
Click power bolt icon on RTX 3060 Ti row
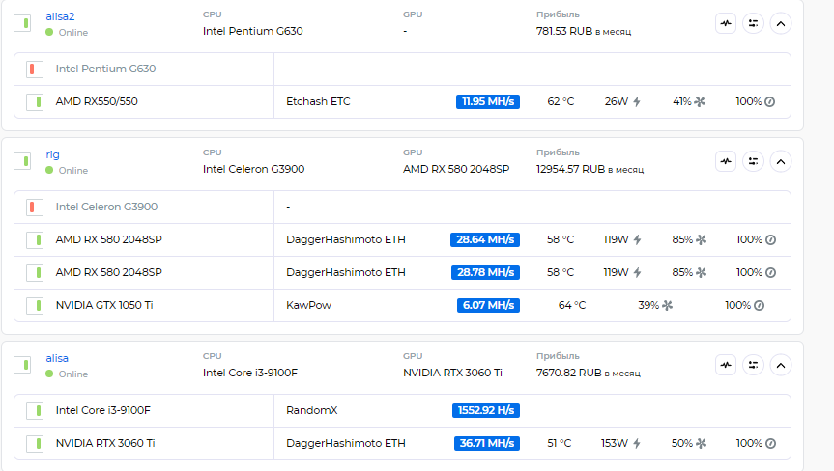[637, 443]
